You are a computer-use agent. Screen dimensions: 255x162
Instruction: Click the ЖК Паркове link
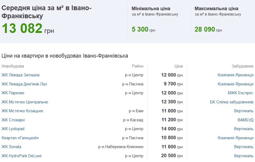point(13,93)
